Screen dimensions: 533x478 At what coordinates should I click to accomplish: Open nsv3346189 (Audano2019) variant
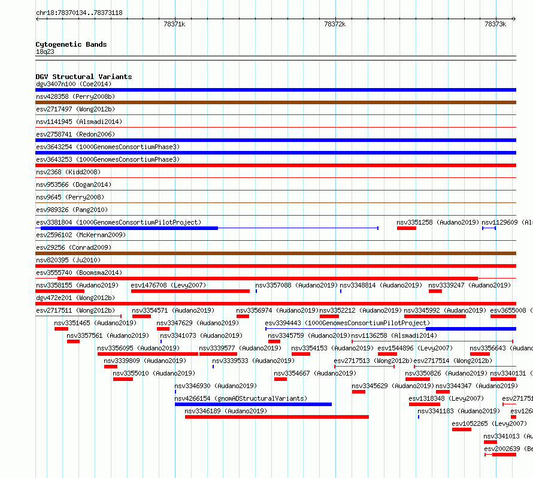pyautogui.click(x=226, y=411)
